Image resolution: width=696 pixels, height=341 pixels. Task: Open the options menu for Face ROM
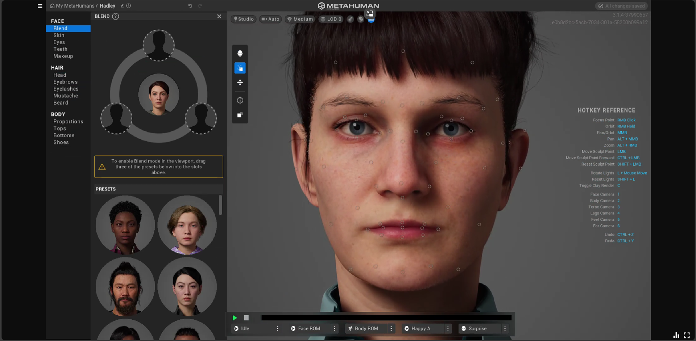tap(335, 329)
